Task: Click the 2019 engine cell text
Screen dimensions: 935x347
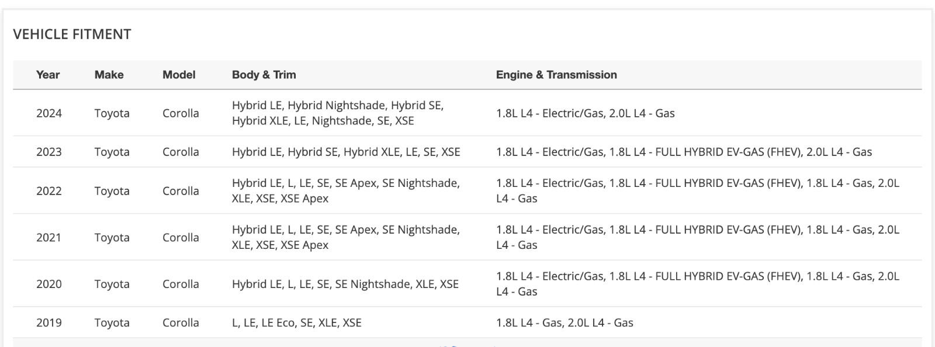Action: 565,323
